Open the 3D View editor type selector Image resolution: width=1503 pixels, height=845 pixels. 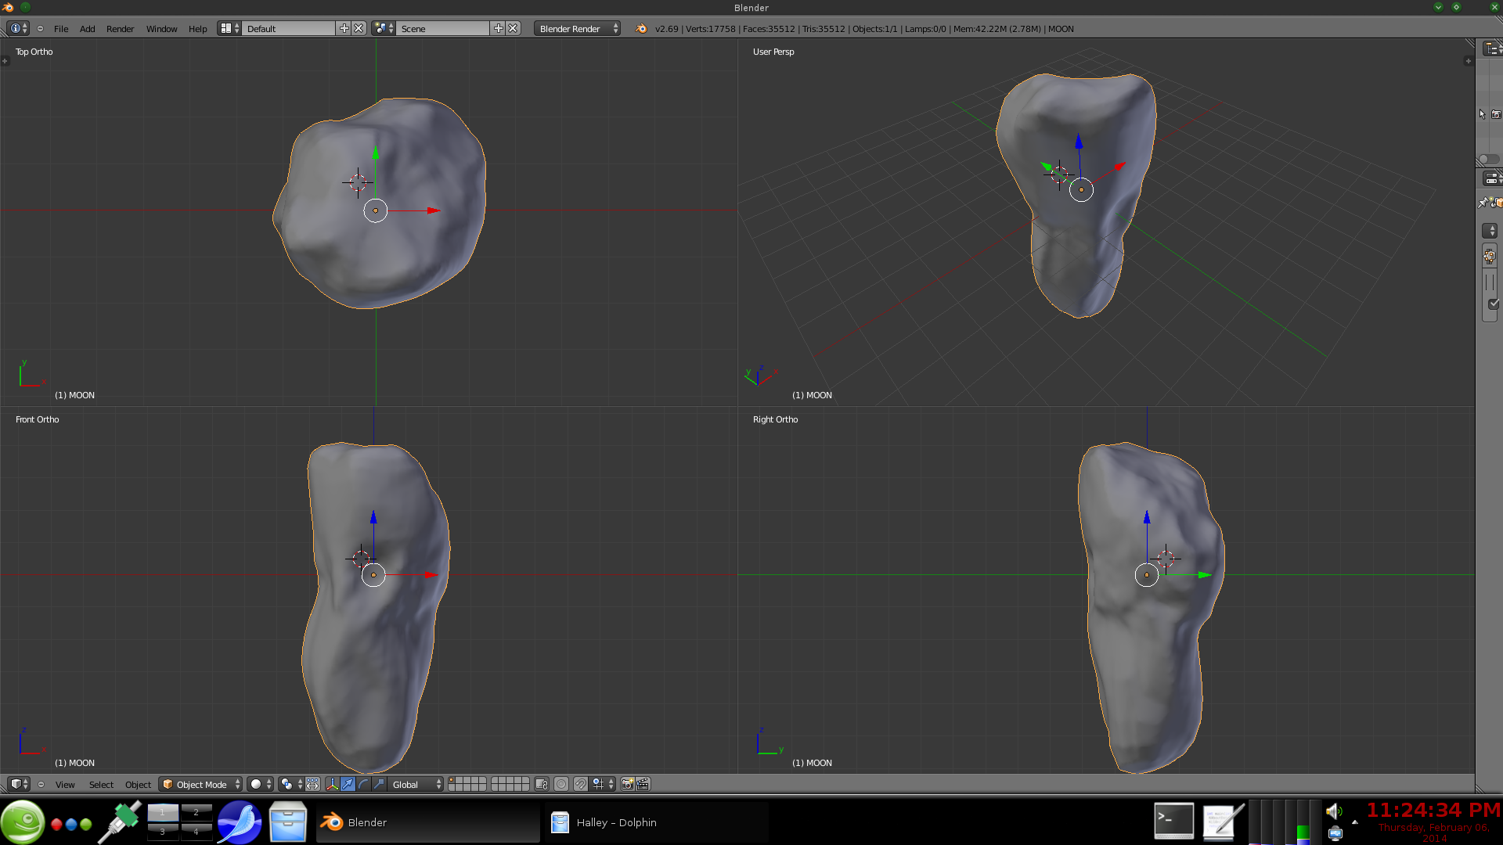point(19,784)
